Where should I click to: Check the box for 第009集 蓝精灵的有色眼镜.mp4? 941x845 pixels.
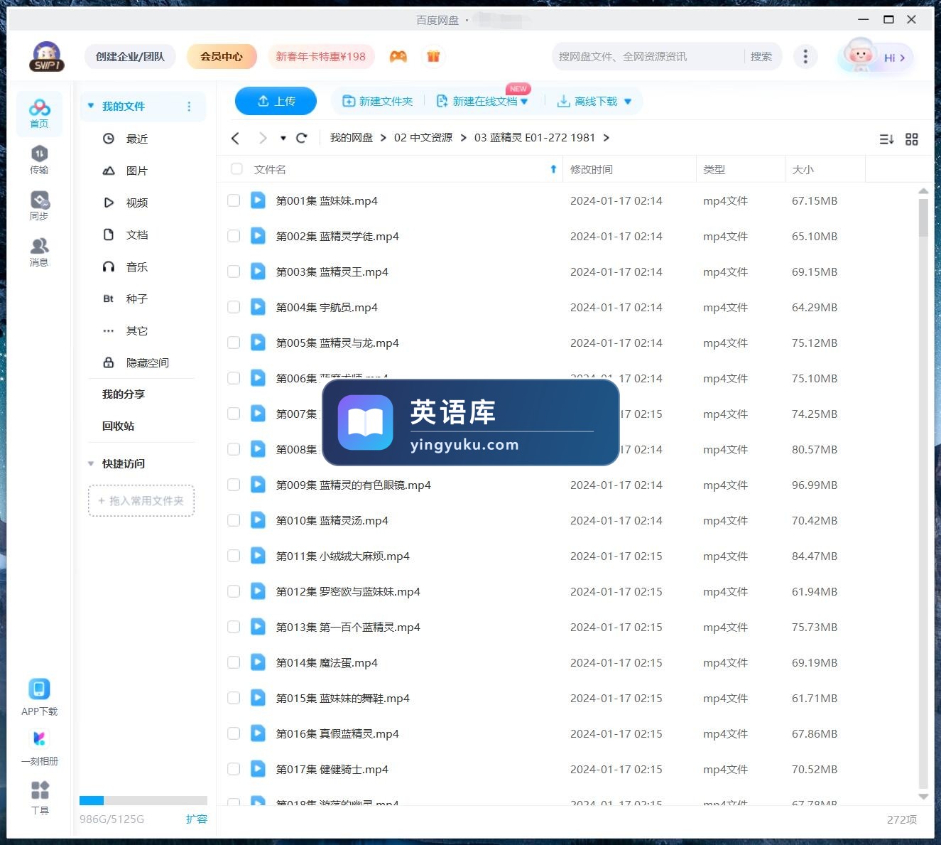[234, 485]
